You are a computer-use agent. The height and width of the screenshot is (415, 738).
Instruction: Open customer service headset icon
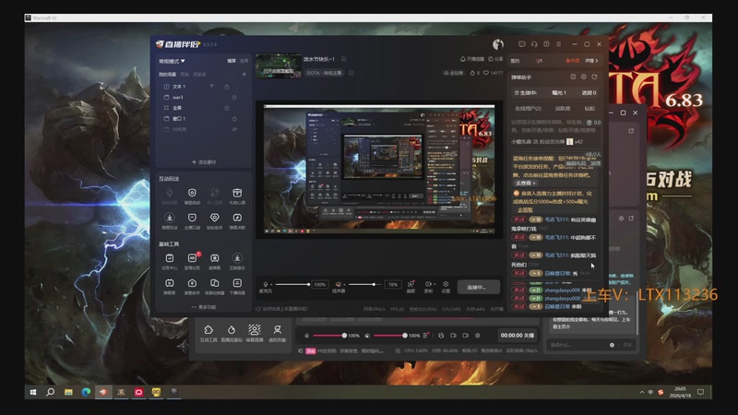tap(534, 44)
